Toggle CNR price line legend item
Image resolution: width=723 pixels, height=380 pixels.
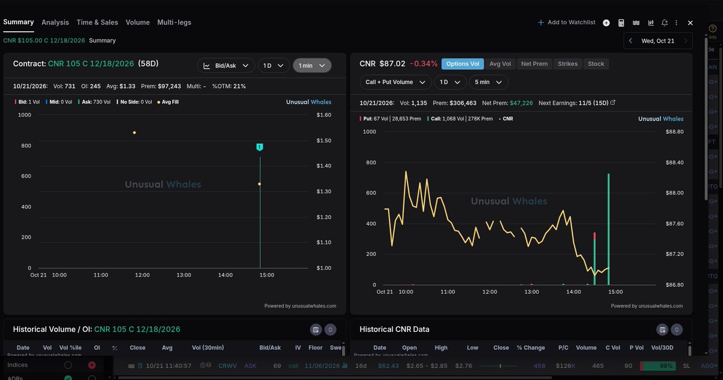506,119
